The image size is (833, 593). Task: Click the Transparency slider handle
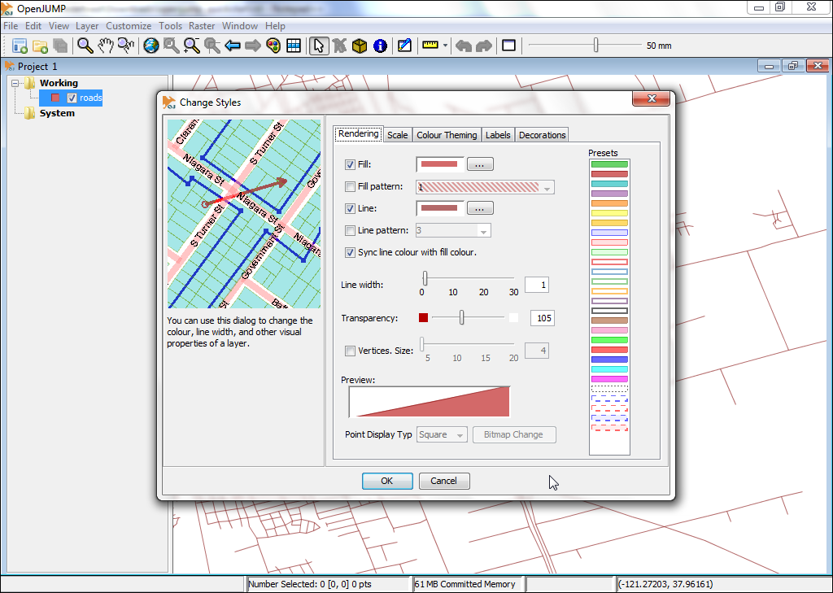462,318
